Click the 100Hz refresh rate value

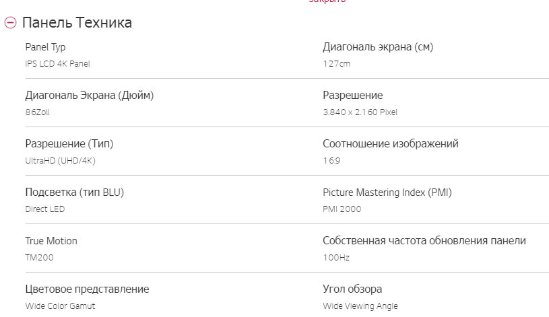click(336, 258)
